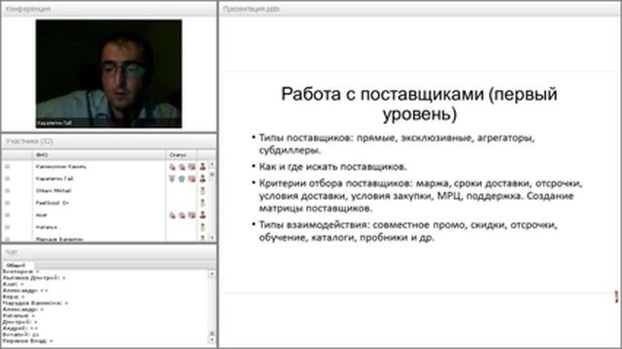Sort participants by the ФИО column header
This screenshot has width=622, height=349.
pyautogui.click(x=99, y=155)
